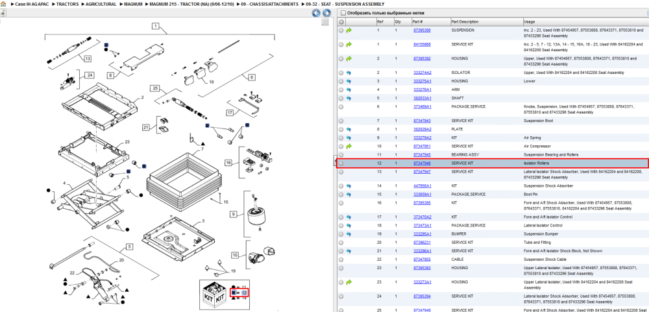
Task: Sort by Usage column header
Action: pos(529,22)
